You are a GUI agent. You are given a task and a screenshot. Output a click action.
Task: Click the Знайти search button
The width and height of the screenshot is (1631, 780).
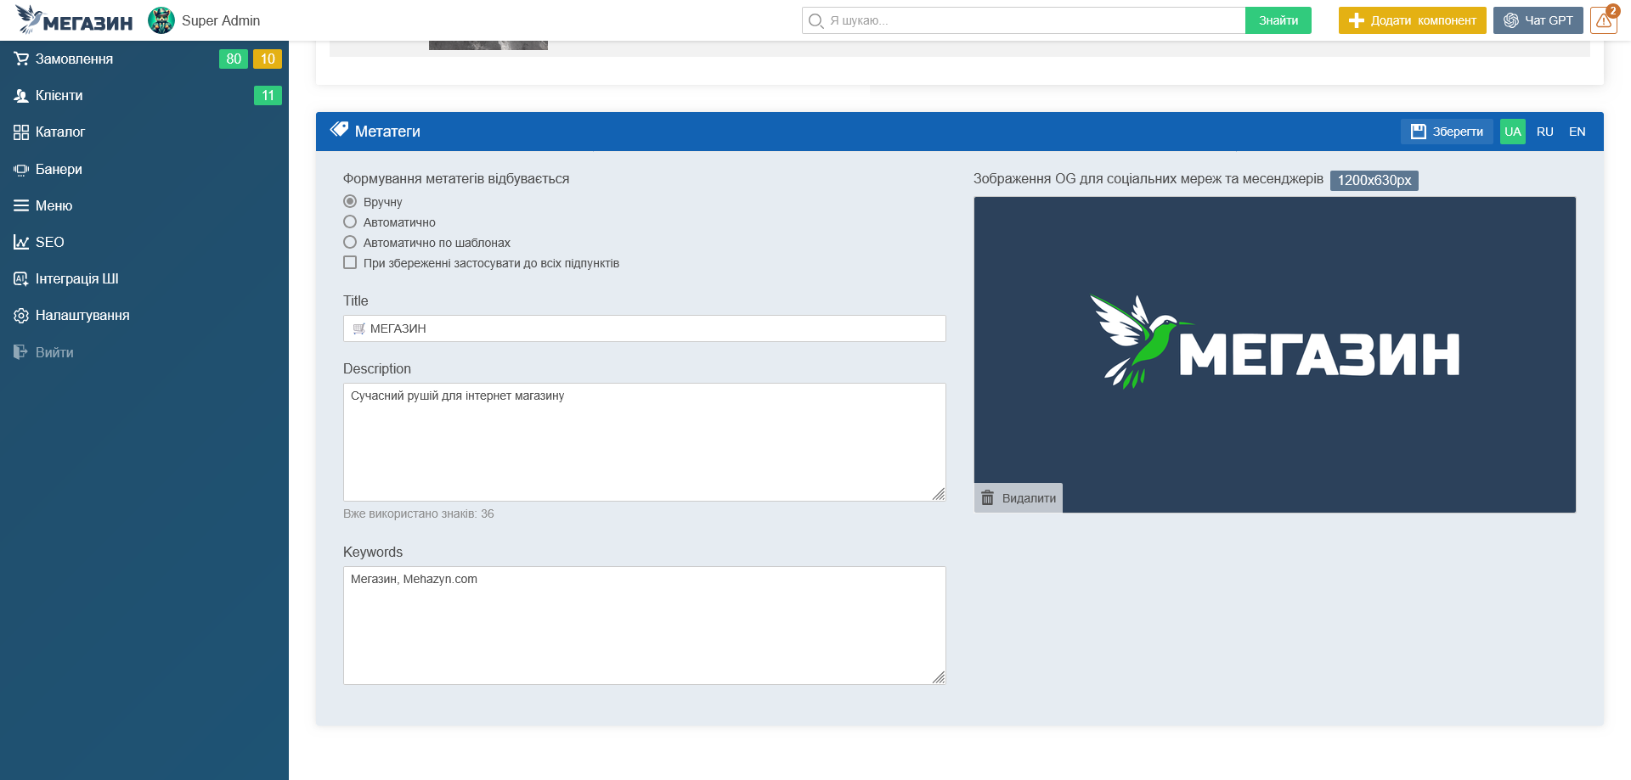[1278, 20]
